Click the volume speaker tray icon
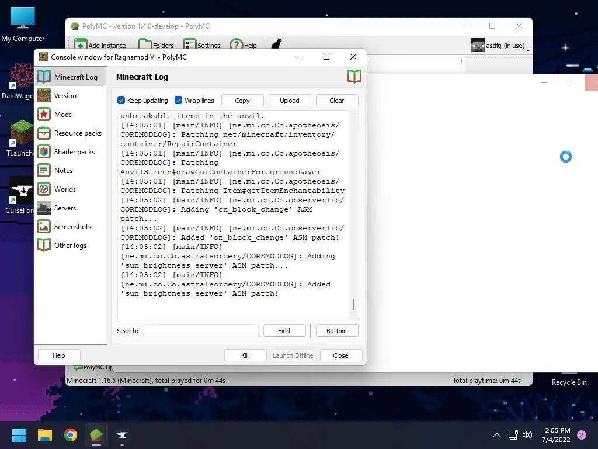Image resolution: width=598 pixels, height=449 pixels. [527, 435]
